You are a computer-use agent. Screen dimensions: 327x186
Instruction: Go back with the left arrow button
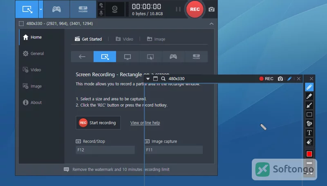click(82, 57)
